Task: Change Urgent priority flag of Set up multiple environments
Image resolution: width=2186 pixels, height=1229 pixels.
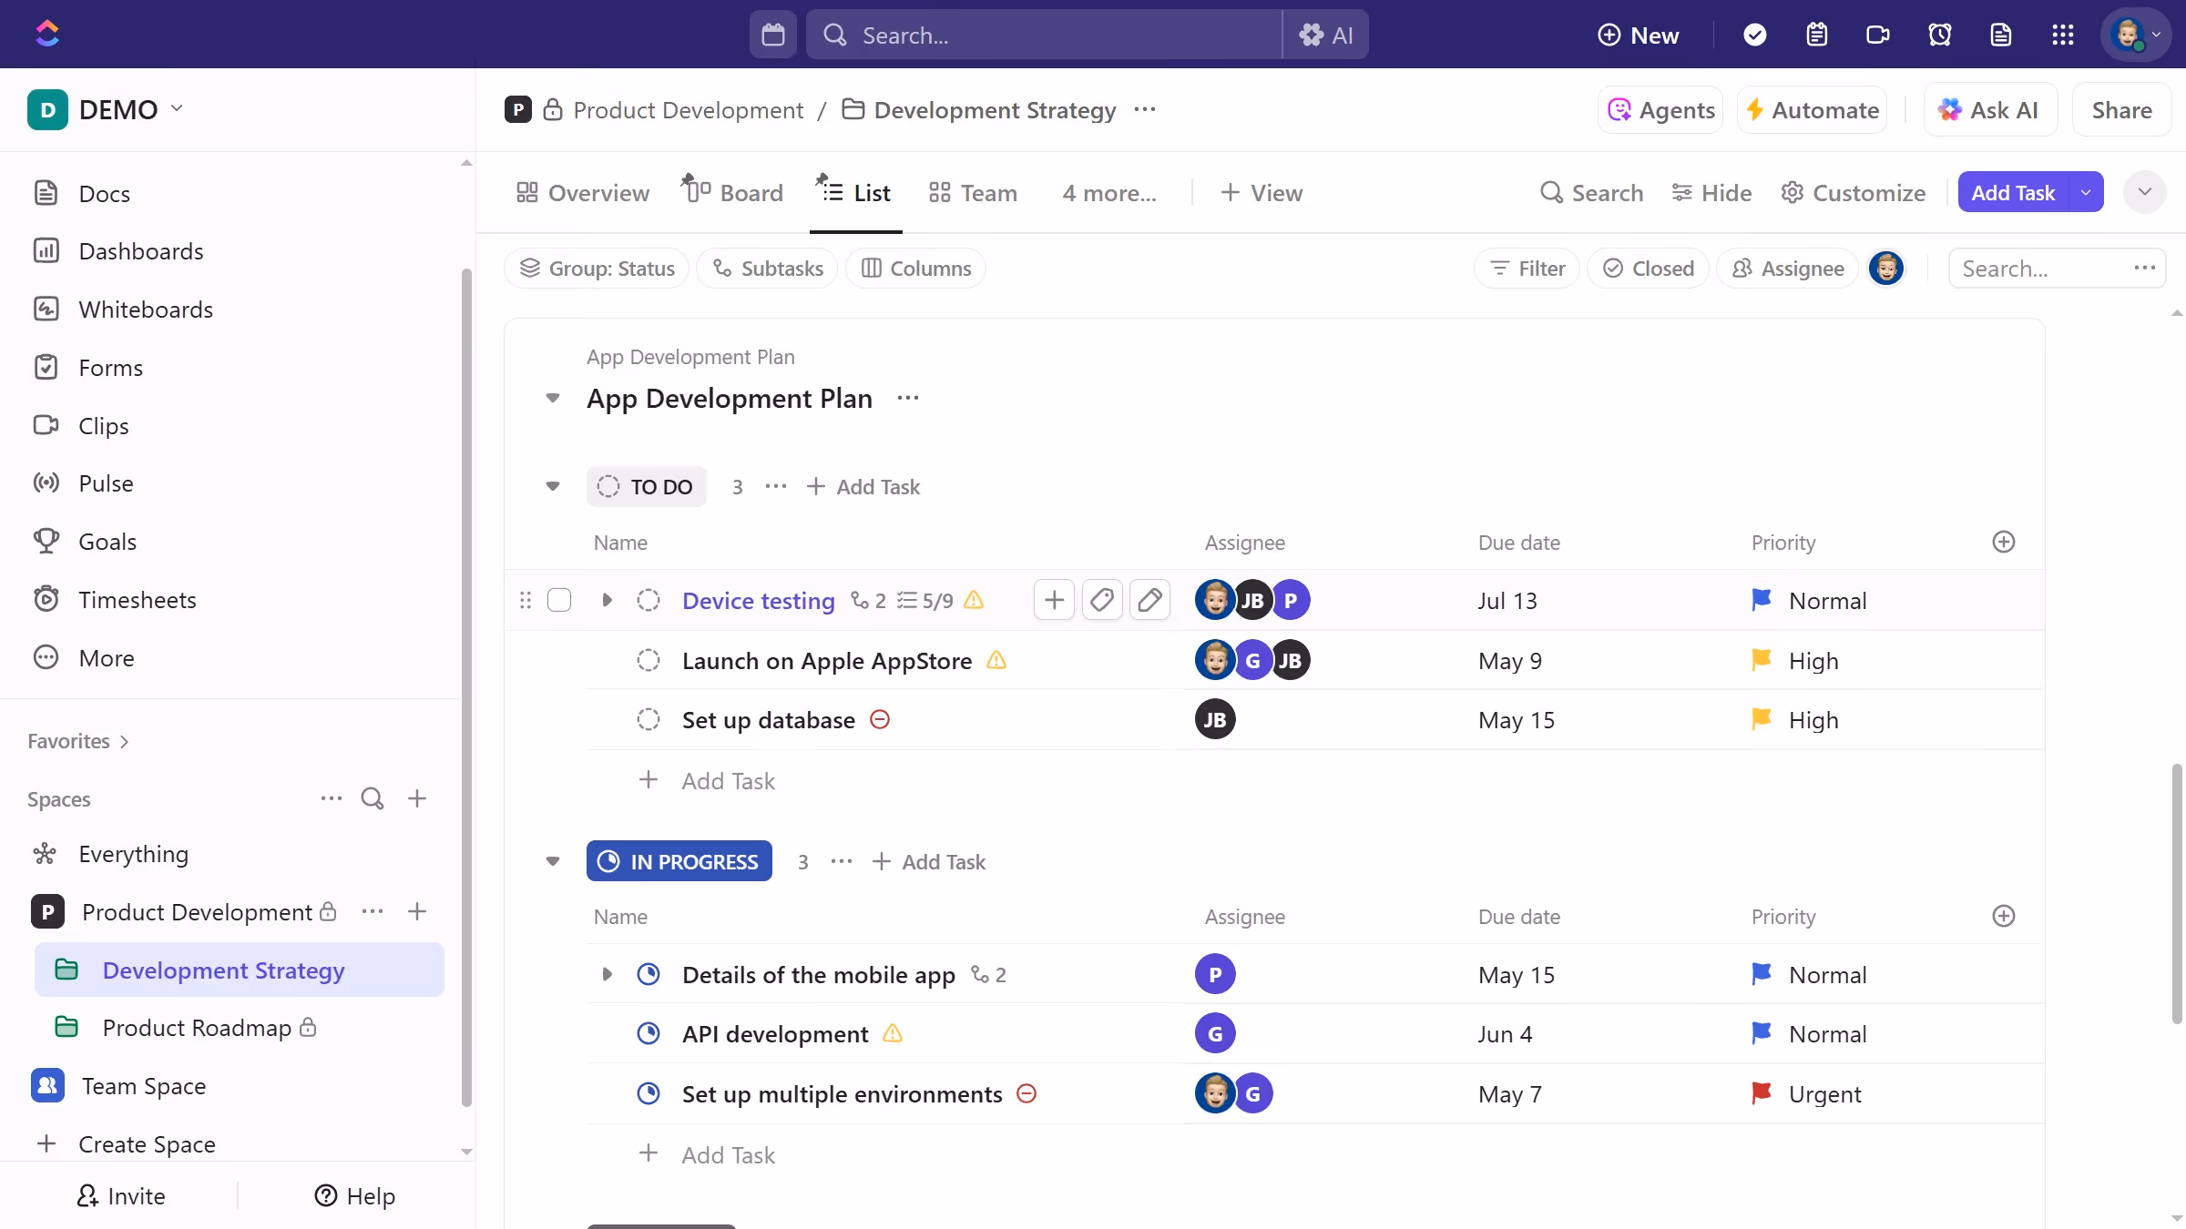Action: [x=1762, y=1093]
